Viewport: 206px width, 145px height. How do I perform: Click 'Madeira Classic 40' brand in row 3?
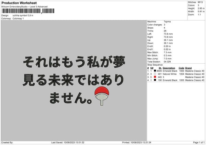195,77
